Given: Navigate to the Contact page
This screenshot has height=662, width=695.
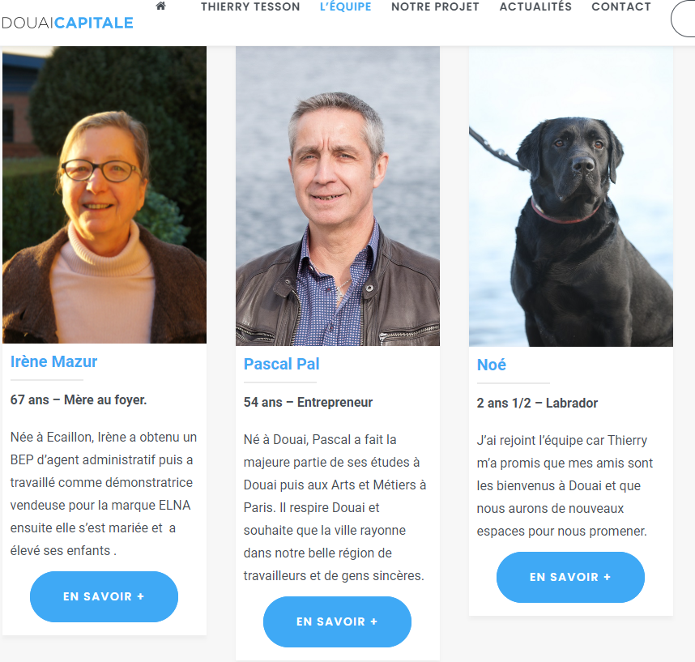Looking at the screenshot, I should point(621,6).
